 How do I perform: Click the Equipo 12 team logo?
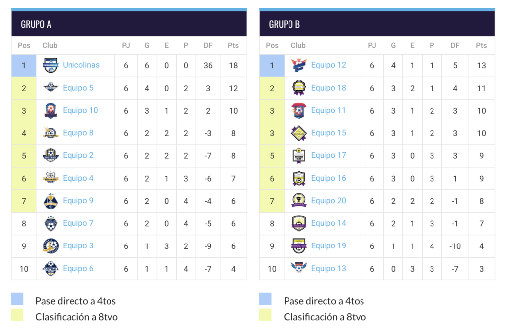point(299,65)
